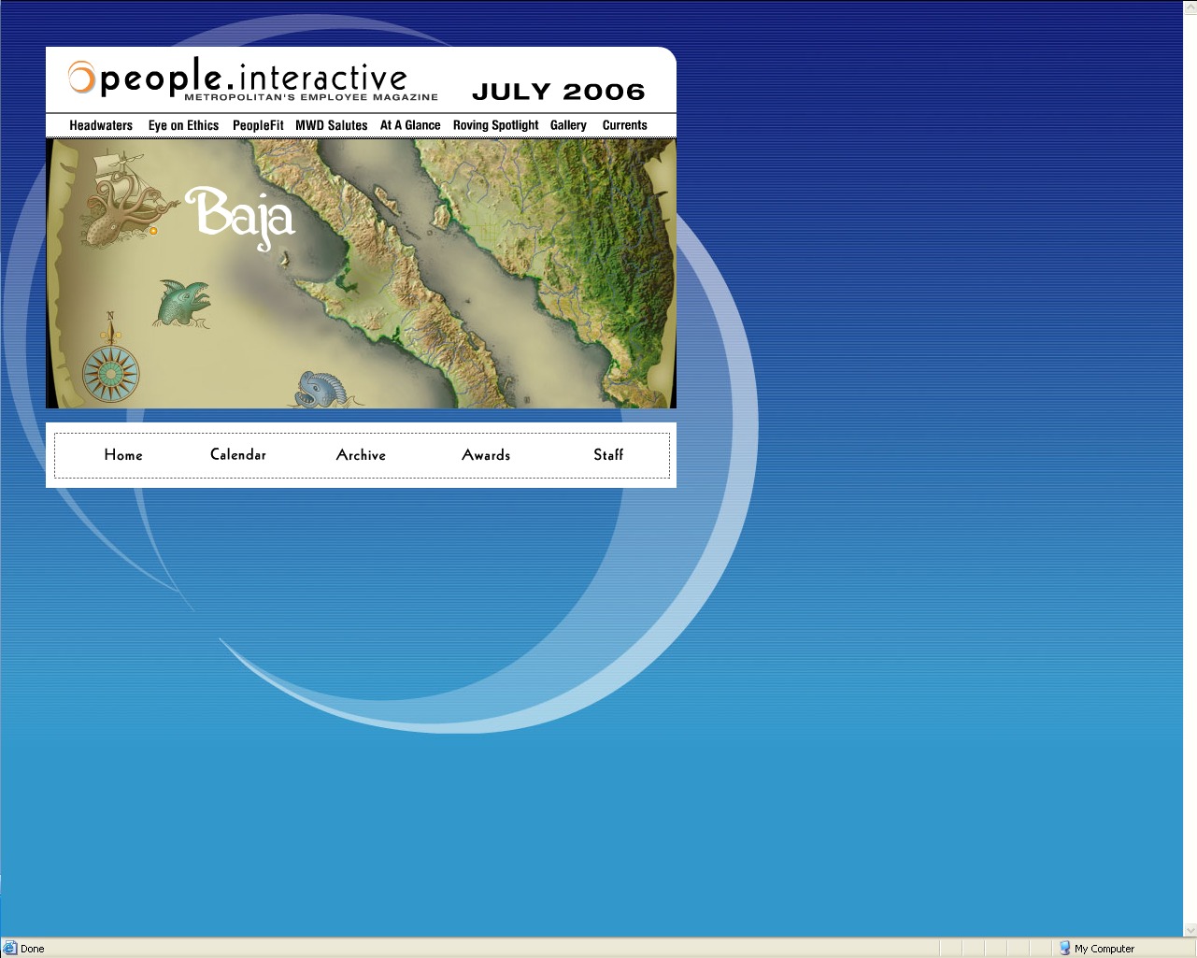Open the PeopleFit menu item
The height and width of the screenshot is (958, 1197).
(x=258, y=125)
